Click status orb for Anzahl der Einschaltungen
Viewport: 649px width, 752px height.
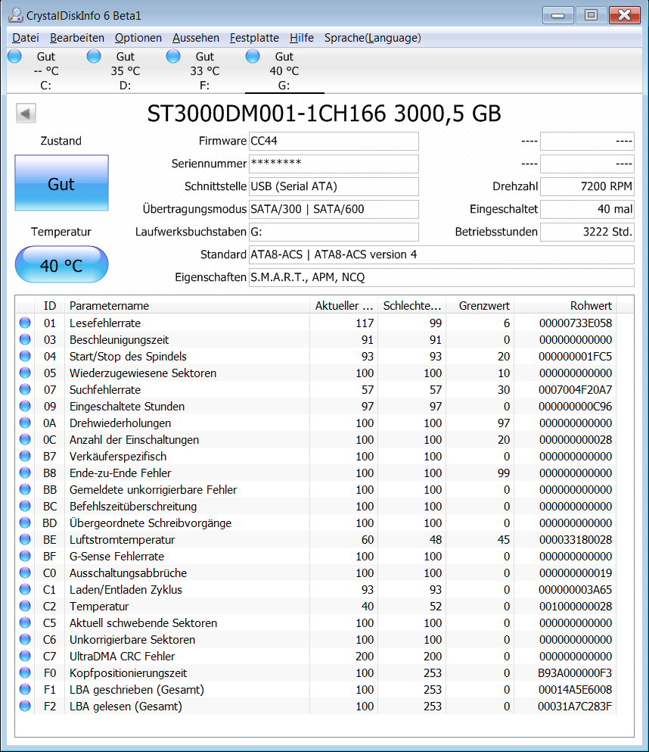pyautogui.click(x=25, y=439)
